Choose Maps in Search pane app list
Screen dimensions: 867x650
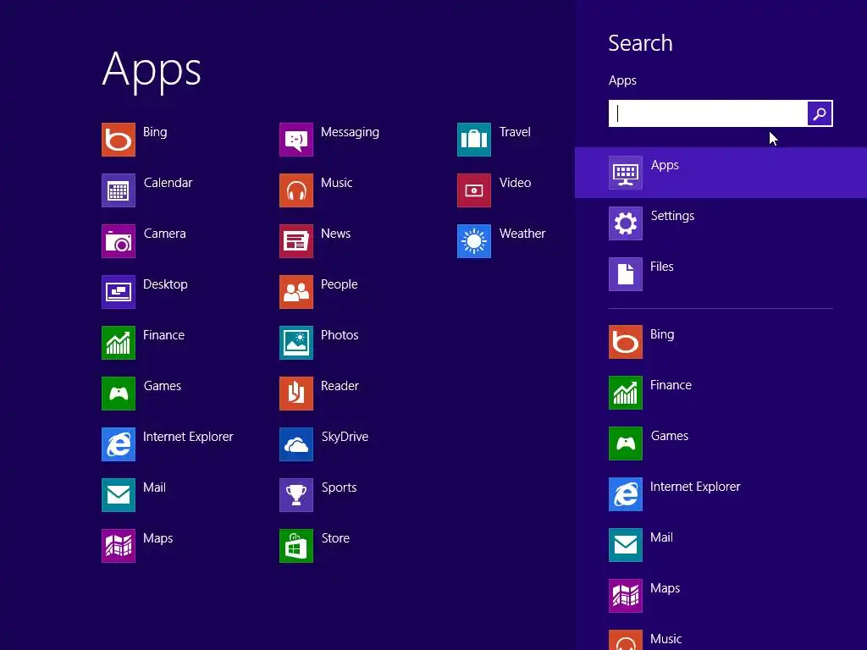tap(721, 597)
